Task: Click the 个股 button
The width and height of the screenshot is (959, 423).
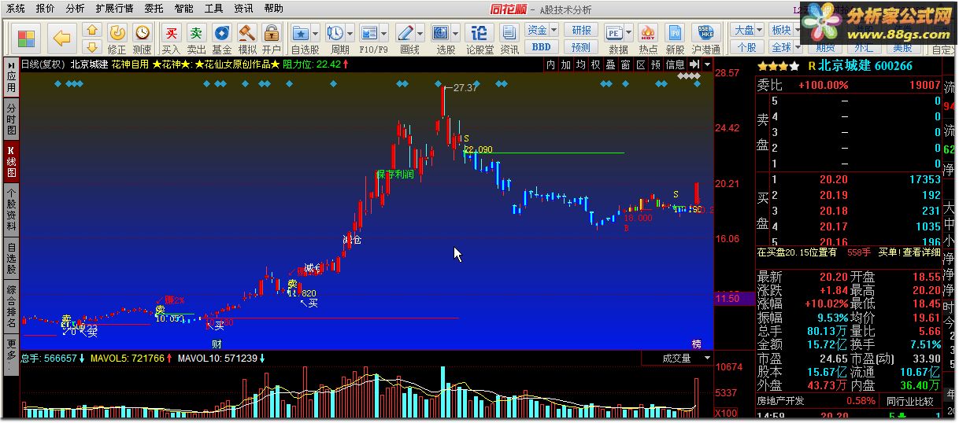Action: point(747,47)
